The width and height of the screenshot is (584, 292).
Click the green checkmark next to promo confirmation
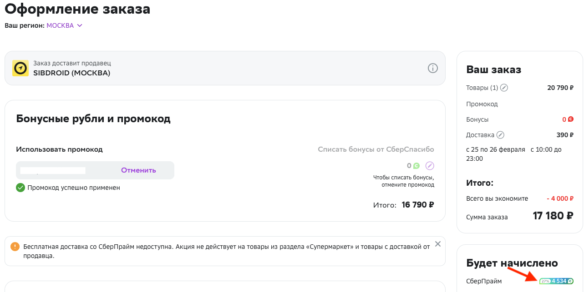(x=20, y=187)
